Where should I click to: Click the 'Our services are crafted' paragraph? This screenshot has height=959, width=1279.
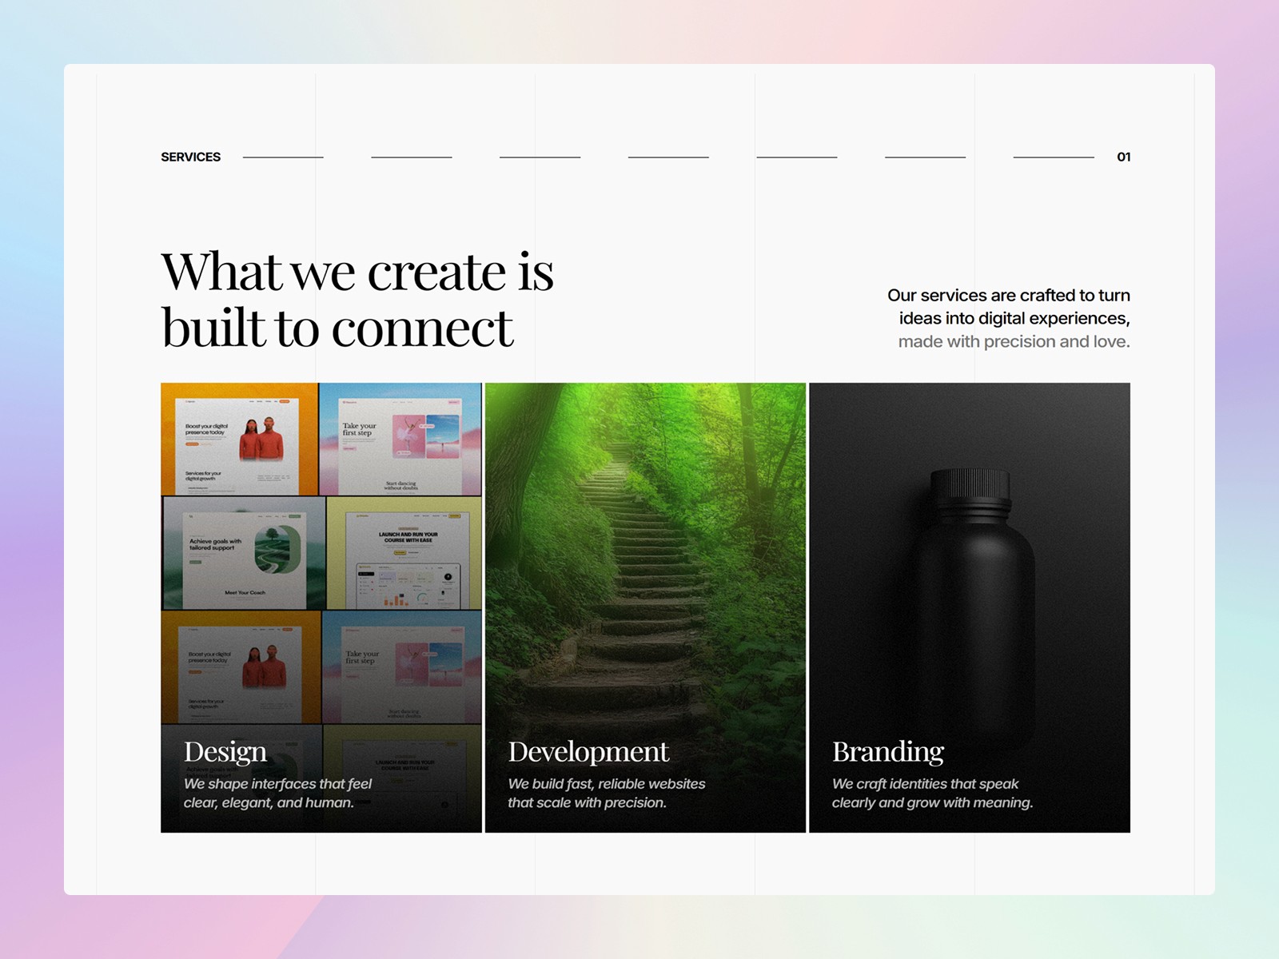(1009, 318)
